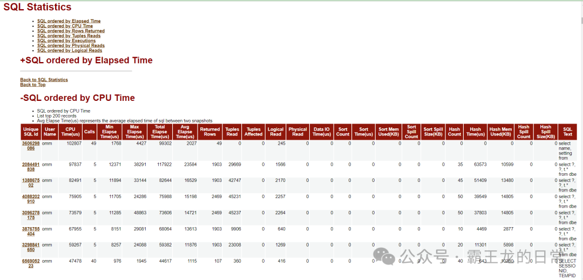Select CPU time value 59267
The height and width of the screenshot is (280, 583).
[74, 245]
